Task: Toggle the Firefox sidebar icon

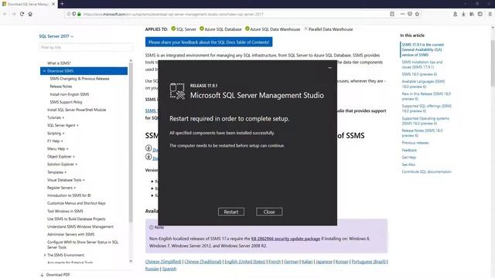Action: [x=480, y=14]
